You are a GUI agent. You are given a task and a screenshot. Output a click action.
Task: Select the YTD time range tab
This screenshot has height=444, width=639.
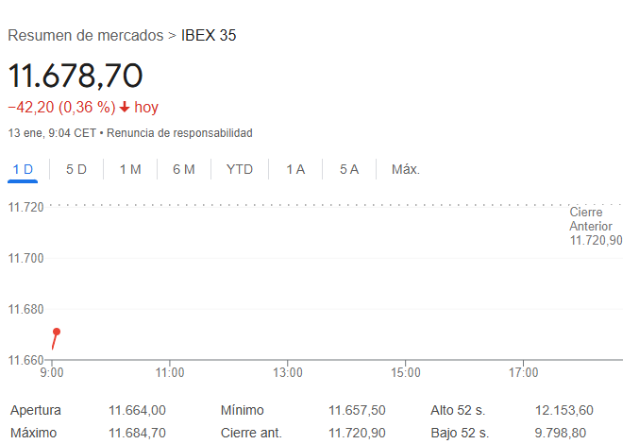[240, 169]
